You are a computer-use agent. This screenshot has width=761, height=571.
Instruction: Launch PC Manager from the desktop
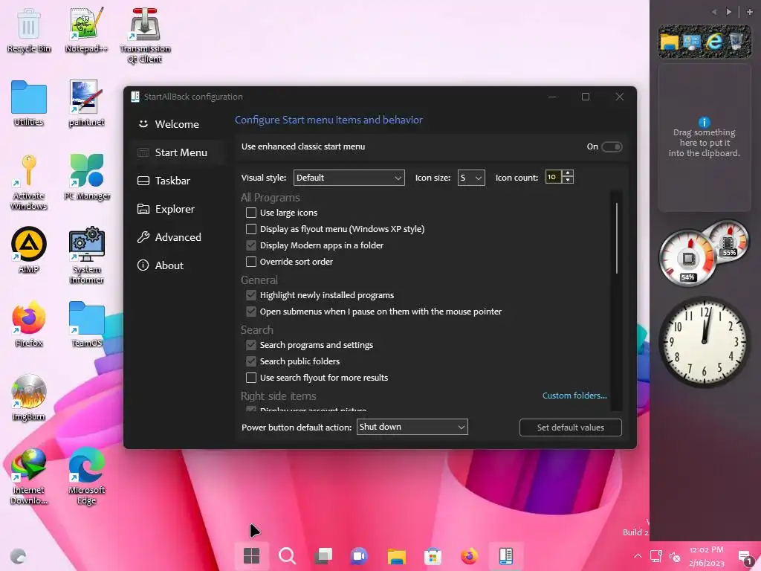click(x=86, y=177)
